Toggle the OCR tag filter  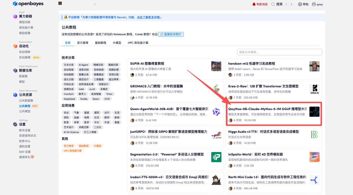coord(107,99)
